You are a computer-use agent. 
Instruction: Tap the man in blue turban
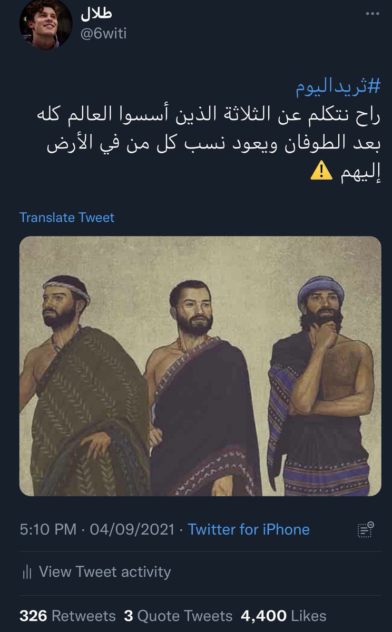pyautogui.click(x=320, y=384)
